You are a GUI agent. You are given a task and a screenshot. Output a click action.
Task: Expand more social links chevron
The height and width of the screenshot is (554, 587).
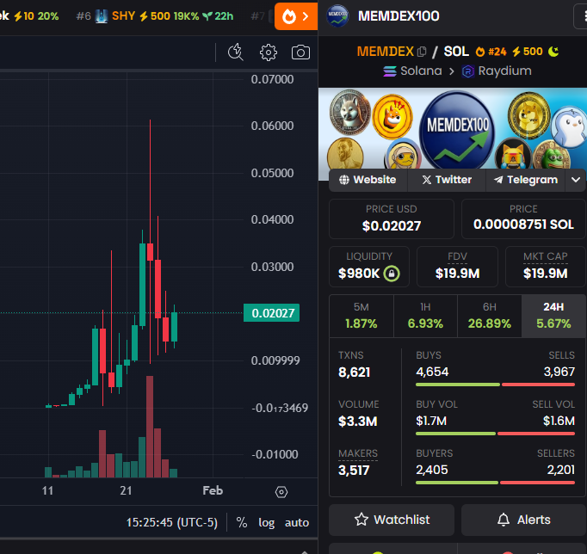click(x=576, y=180)
